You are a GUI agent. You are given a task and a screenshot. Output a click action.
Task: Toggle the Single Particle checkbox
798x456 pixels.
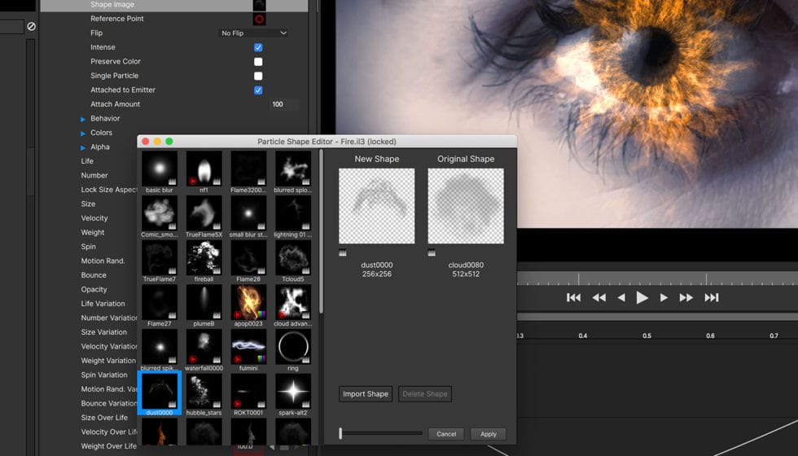tap(258, 76)
